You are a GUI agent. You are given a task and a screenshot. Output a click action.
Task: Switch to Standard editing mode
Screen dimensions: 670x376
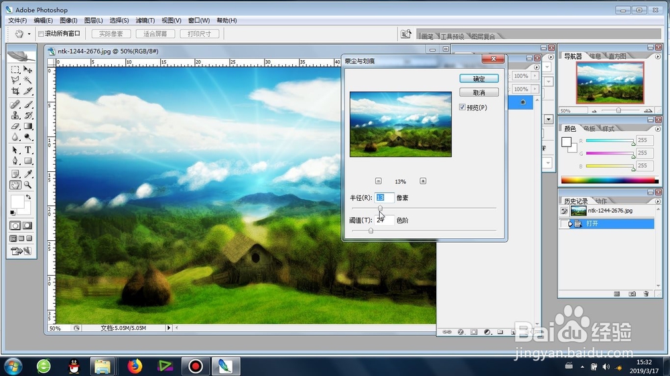[x=15, y=225]
